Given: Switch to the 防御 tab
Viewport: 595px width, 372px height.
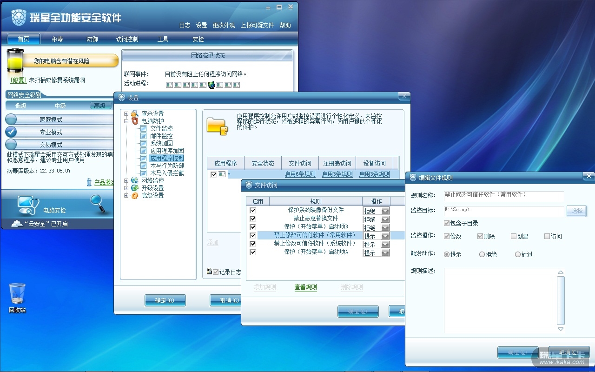Looking at the screenshot, I should point(92,39).
